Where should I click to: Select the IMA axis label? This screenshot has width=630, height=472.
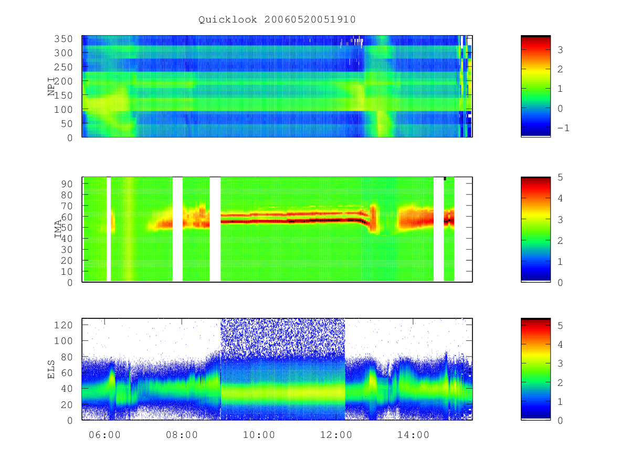pyautogui.click(x=57, y=230)
